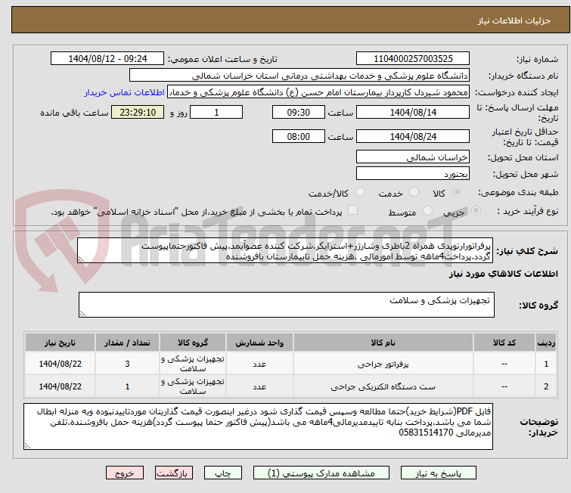Click the اطلاعات کالاهای مورد نیاز heading
Screen dimensions: 571x493
pos(503,274)
